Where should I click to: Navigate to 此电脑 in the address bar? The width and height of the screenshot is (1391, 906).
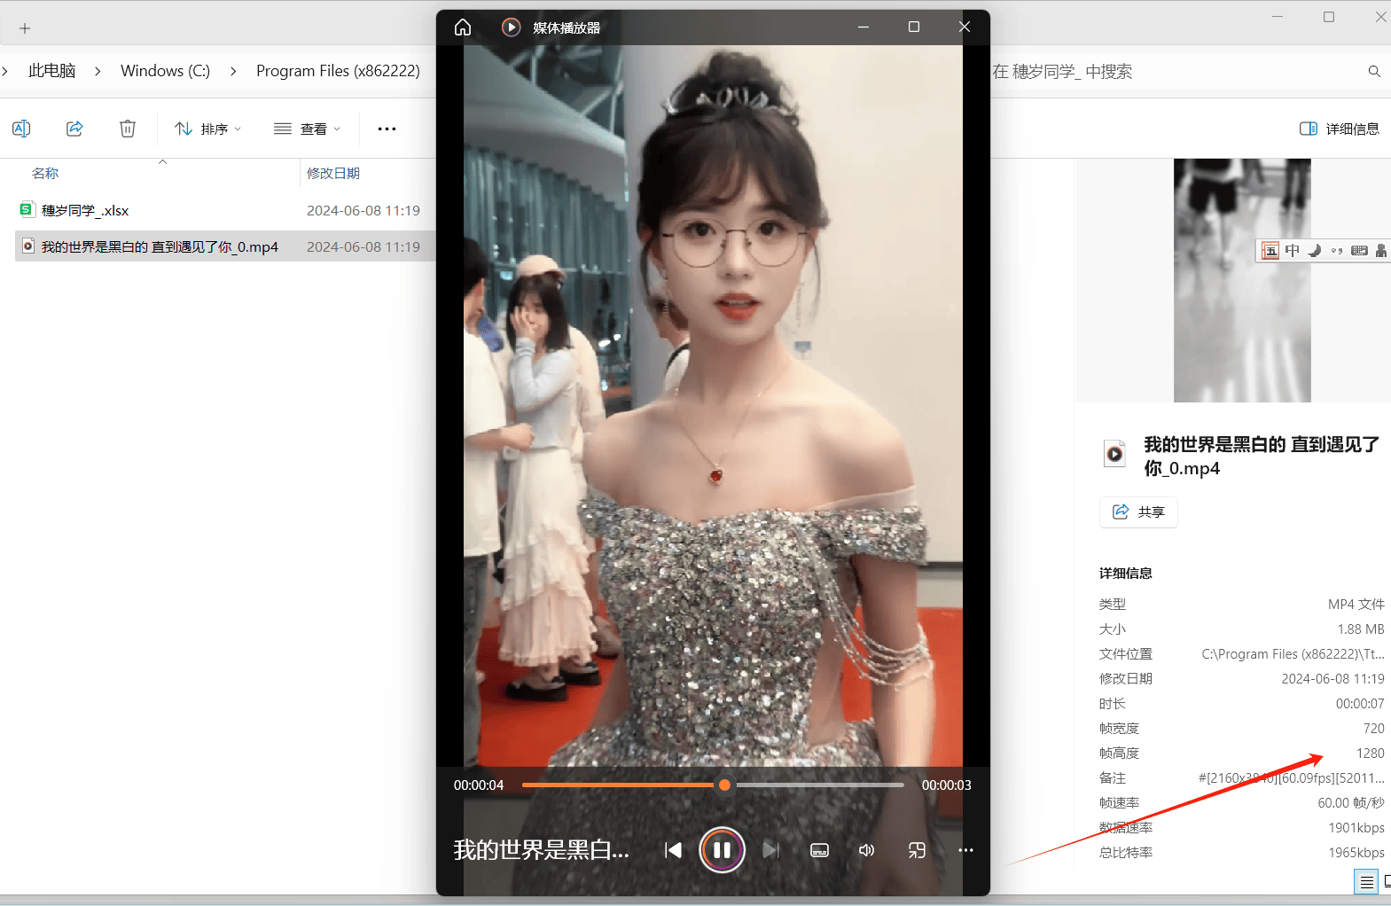[52, 71]
